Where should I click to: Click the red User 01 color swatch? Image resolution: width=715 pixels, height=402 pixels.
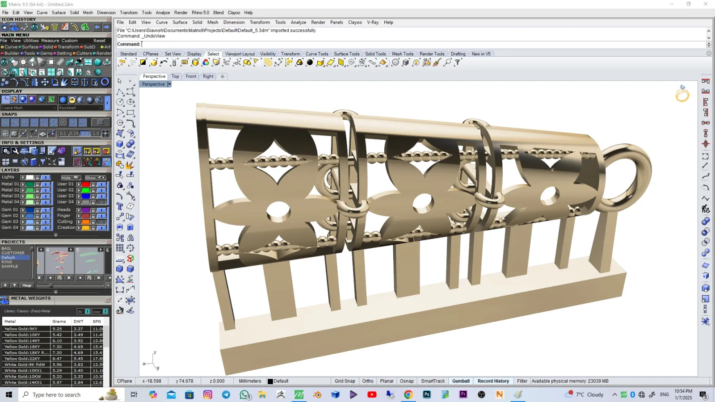point(86,184)
